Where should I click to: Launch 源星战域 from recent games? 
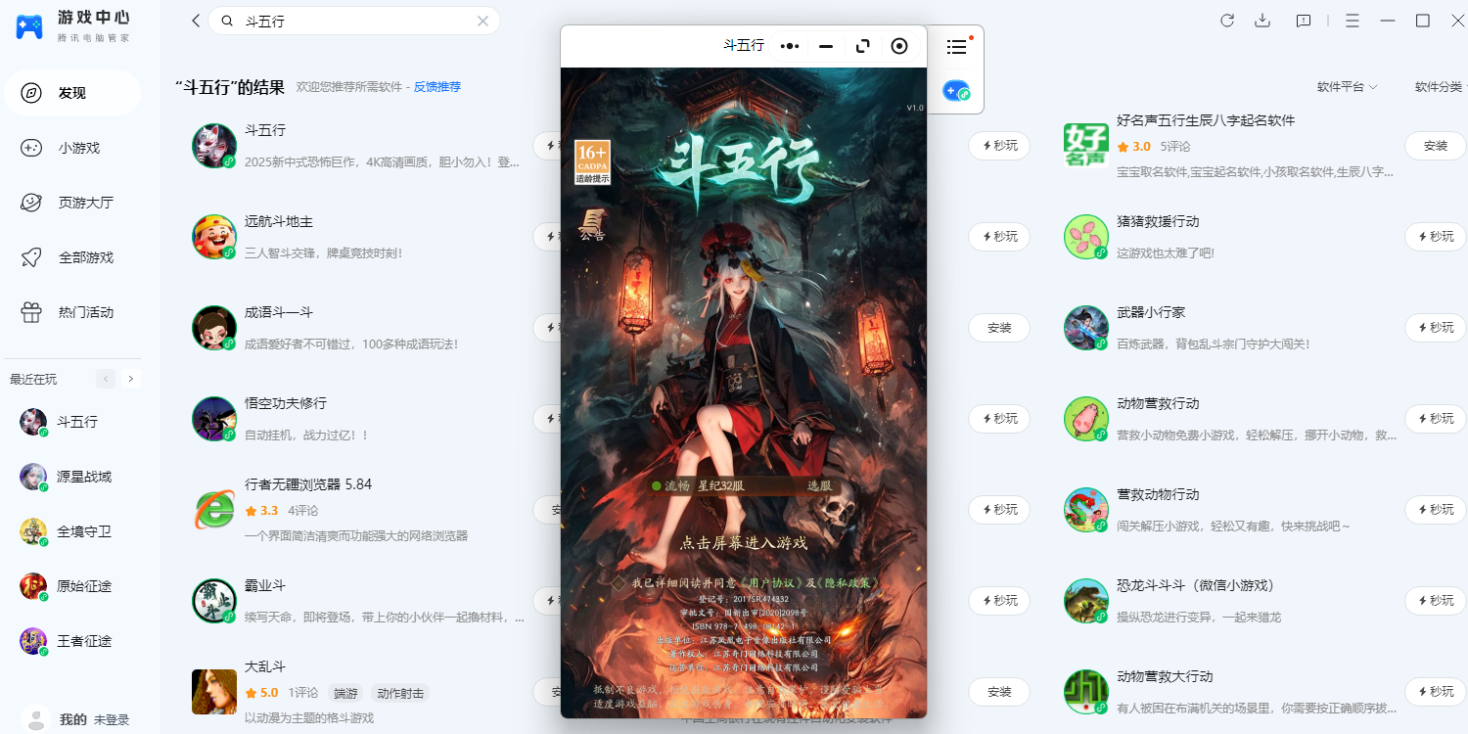[72, 477]
